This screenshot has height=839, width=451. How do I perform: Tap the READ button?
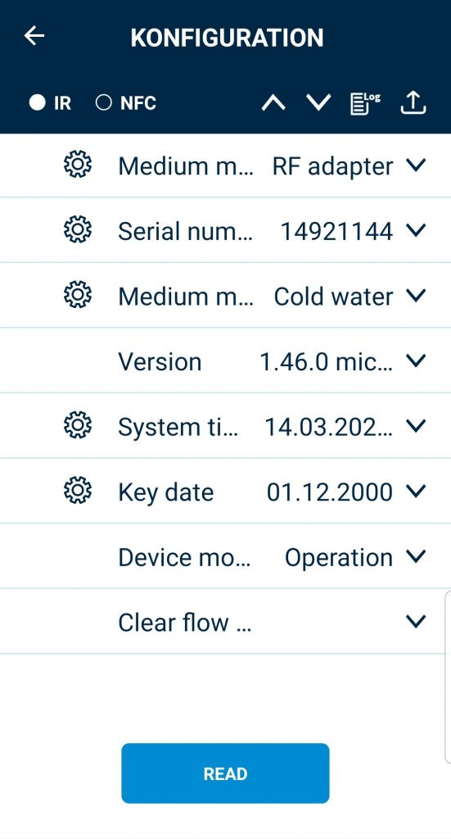point(225,773)
